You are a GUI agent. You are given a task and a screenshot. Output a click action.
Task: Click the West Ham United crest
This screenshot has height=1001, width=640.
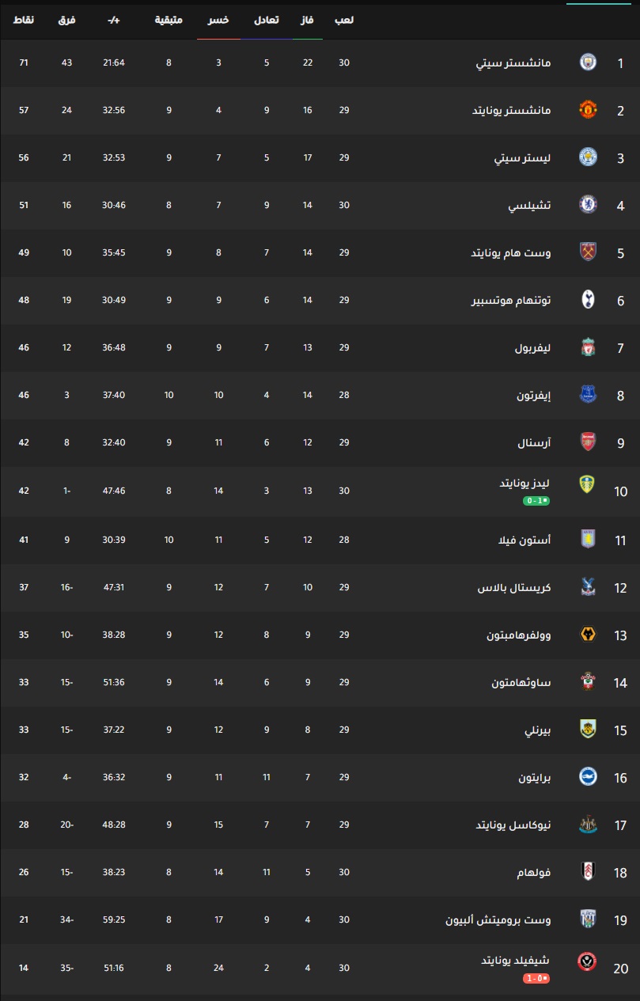point(588,252)
